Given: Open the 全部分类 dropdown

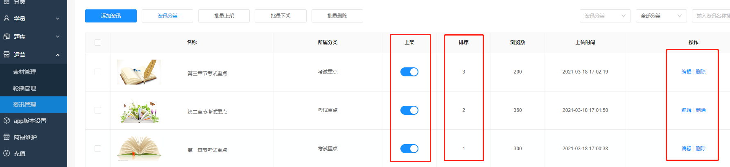Looking at the screenshot, I should point(661,16).
